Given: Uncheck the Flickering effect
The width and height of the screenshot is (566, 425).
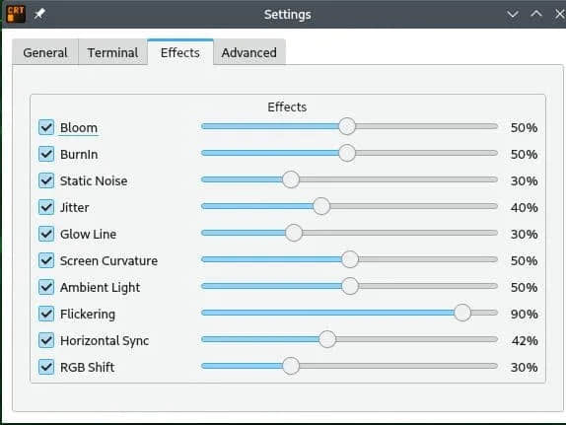Looking at the screenshot, I should point(46,314).
